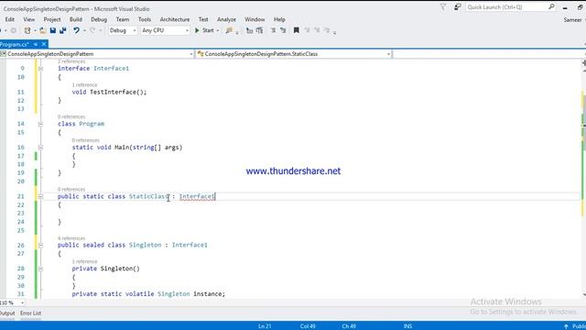Collapse the Interface1 interface block
Screen dimensions: 586x330
40,69
